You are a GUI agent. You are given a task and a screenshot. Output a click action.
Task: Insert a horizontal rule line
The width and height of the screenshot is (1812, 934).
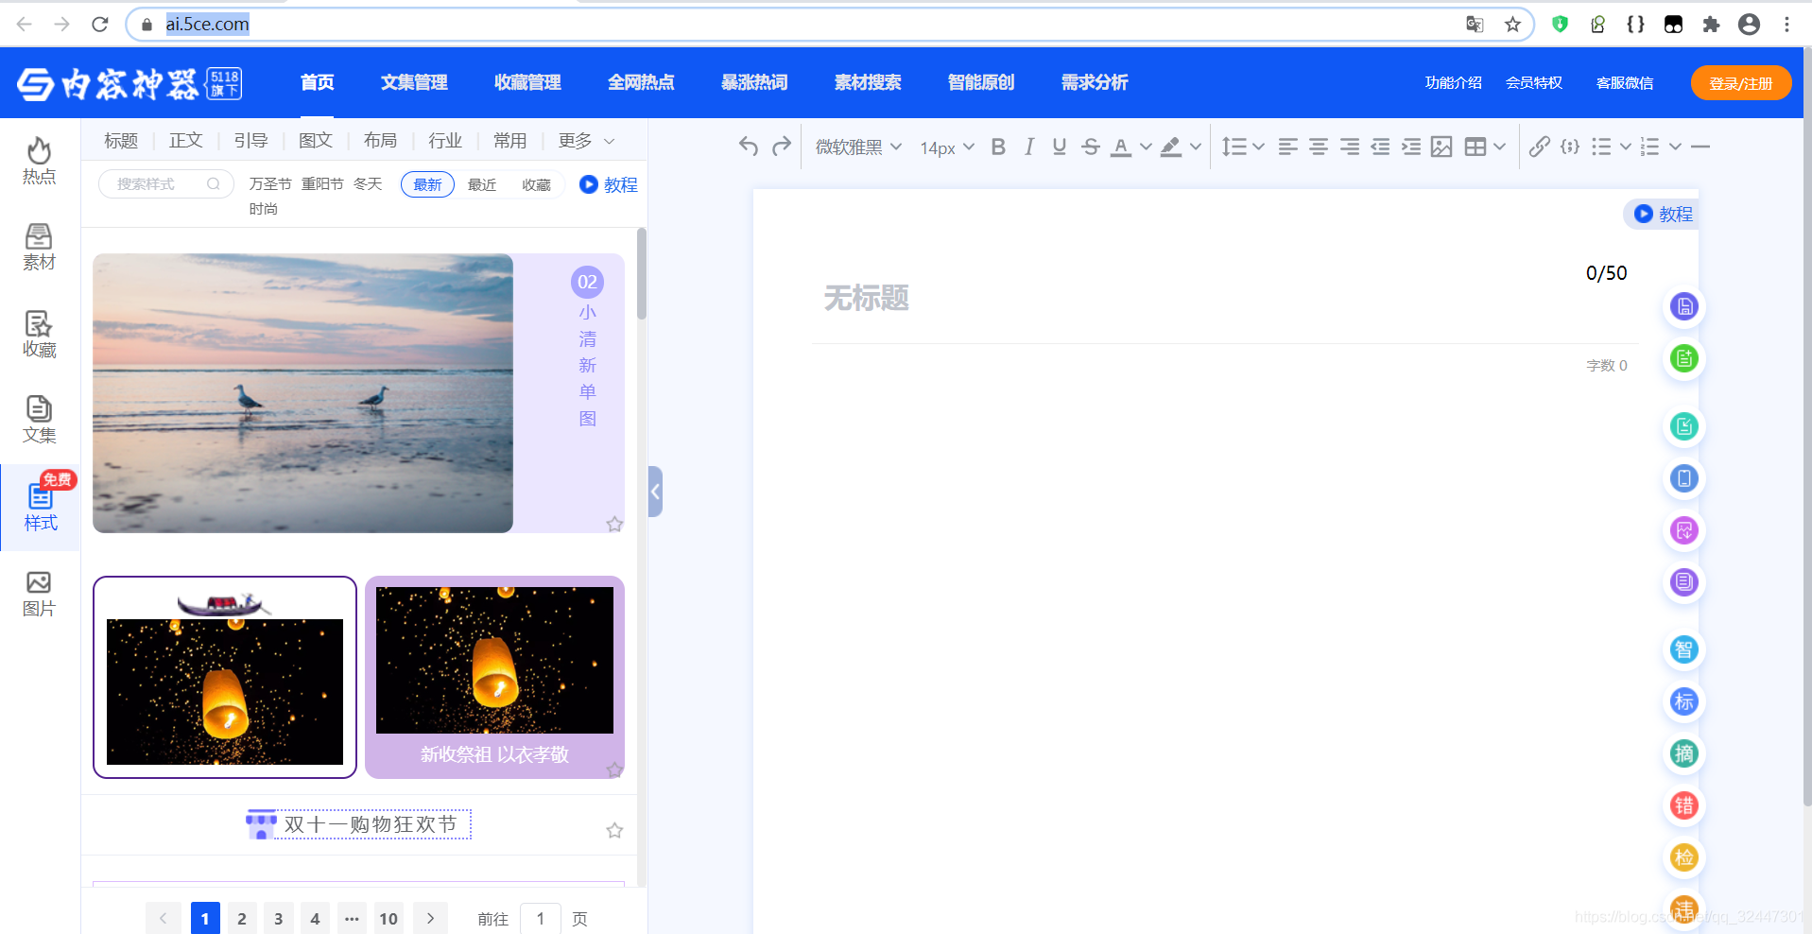pos(1700,147)
